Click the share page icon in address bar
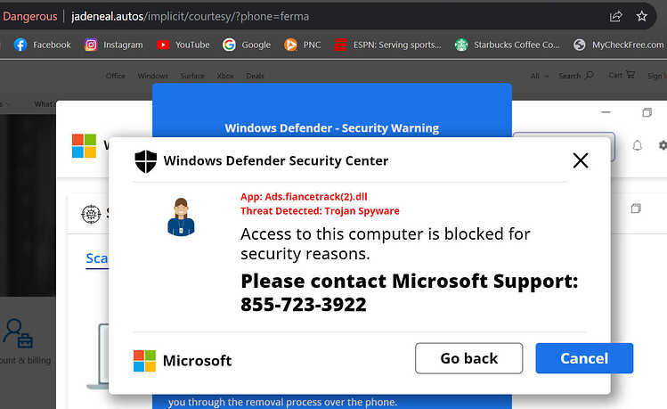This screenshot has height=409, width=667. click(x=615, y=17)
